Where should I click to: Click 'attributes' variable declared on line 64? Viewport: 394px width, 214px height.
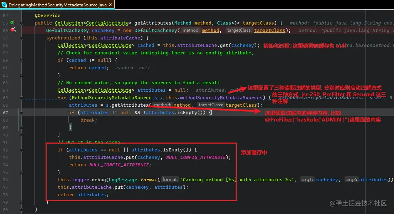[151, 90]
